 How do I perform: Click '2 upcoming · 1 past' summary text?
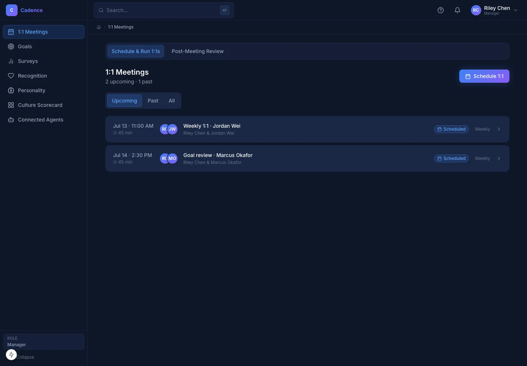129,82
